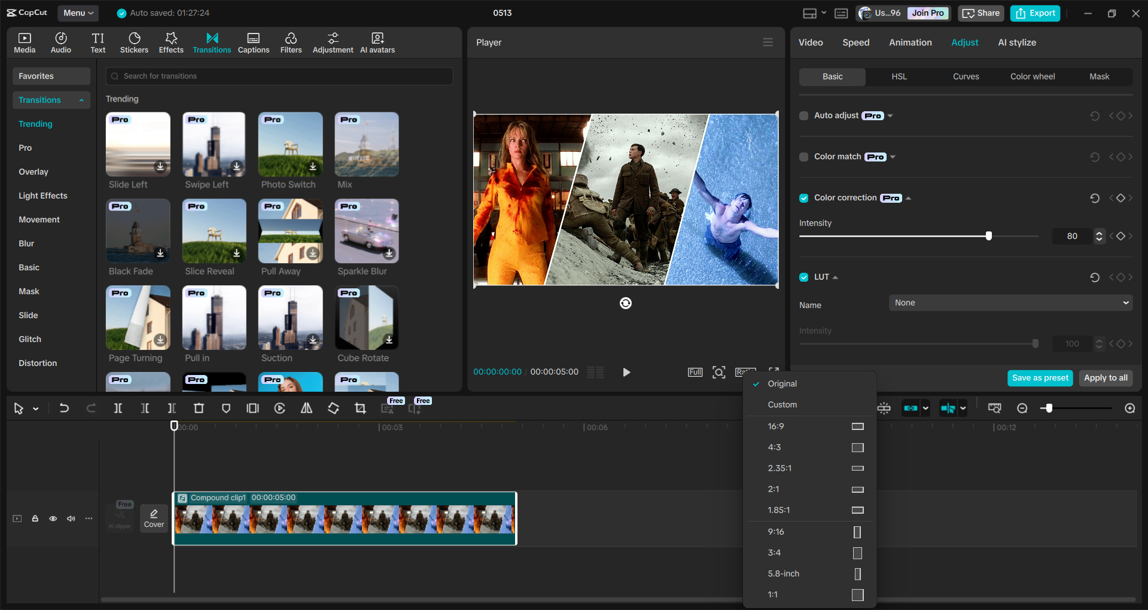Switch to the Curves tab
The width and height of the screenshot is (1148, 610).
coord(966,77)
